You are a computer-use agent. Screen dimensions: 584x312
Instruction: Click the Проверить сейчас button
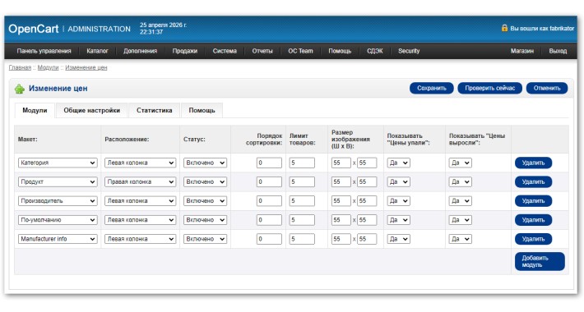click(489, 88)
